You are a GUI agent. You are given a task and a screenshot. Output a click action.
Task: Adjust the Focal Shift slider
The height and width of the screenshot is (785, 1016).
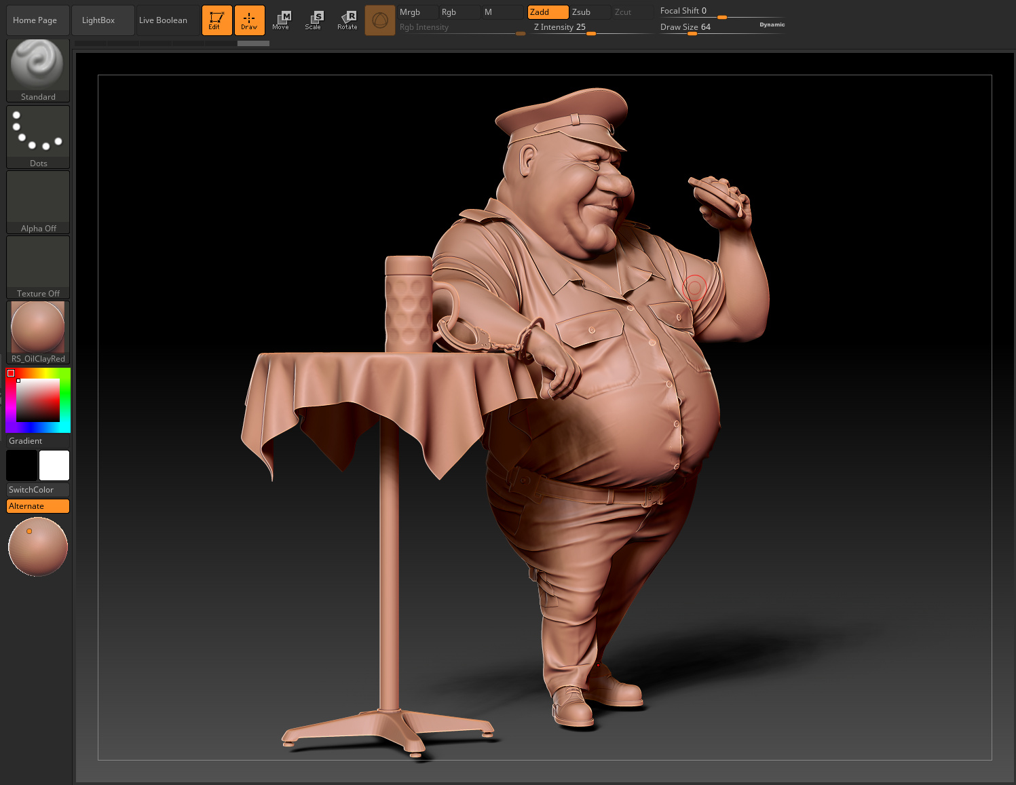(721, 12)
